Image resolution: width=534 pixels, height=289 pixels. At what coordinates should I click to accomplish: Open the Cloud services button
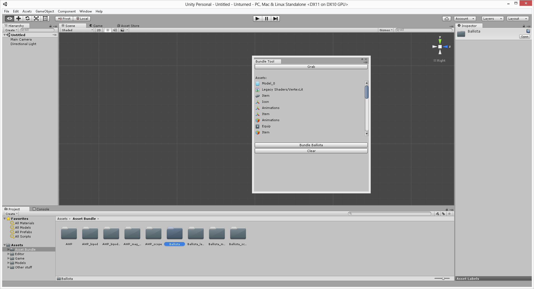click(446, 19)
